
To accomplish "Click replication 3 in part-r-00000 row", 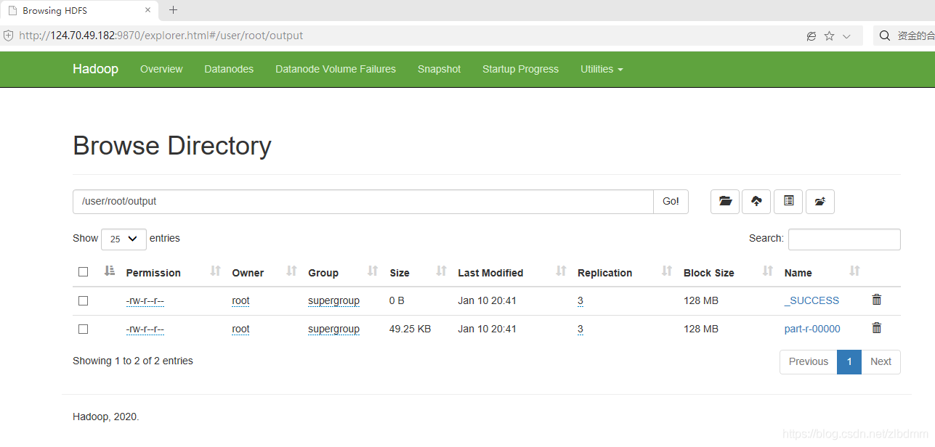I will click(580, 329).
